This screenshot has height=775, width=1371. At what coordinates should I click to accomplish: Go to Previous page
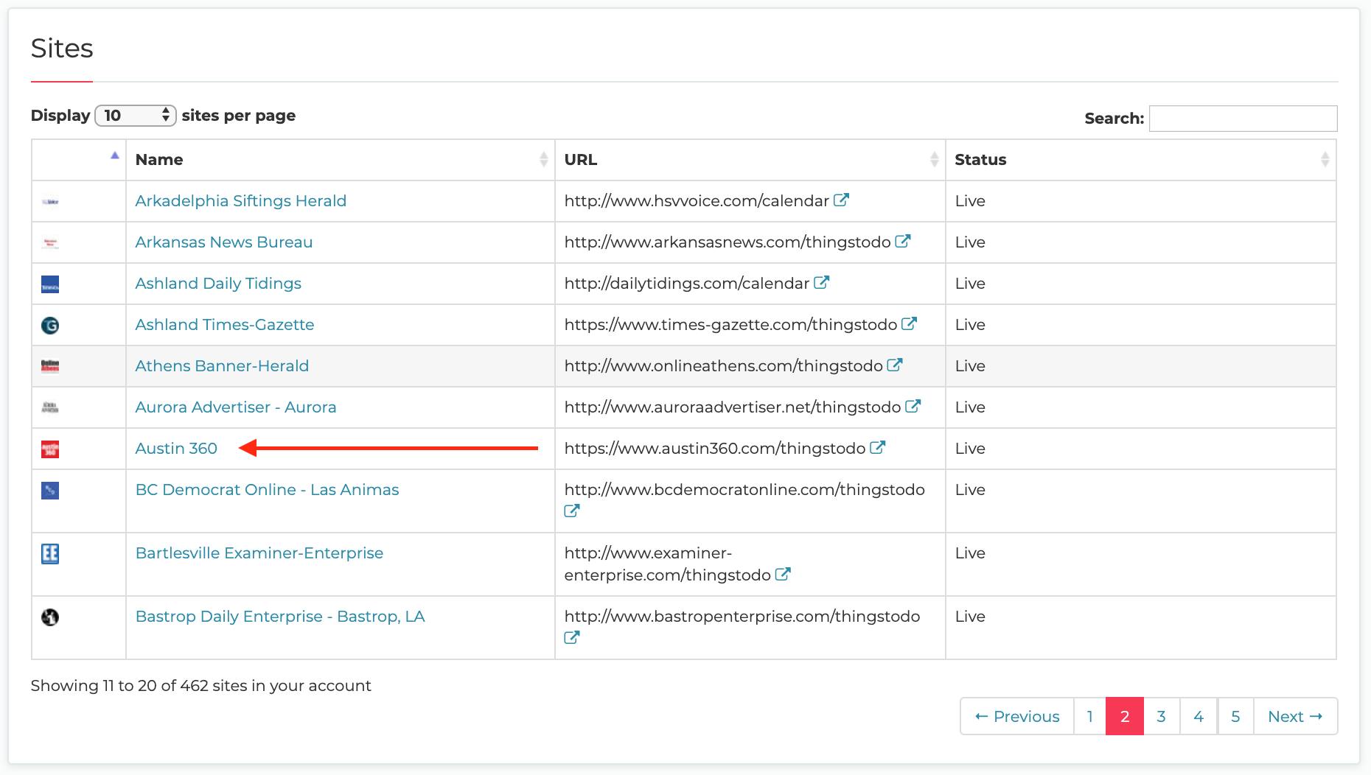coord(1017,716)
